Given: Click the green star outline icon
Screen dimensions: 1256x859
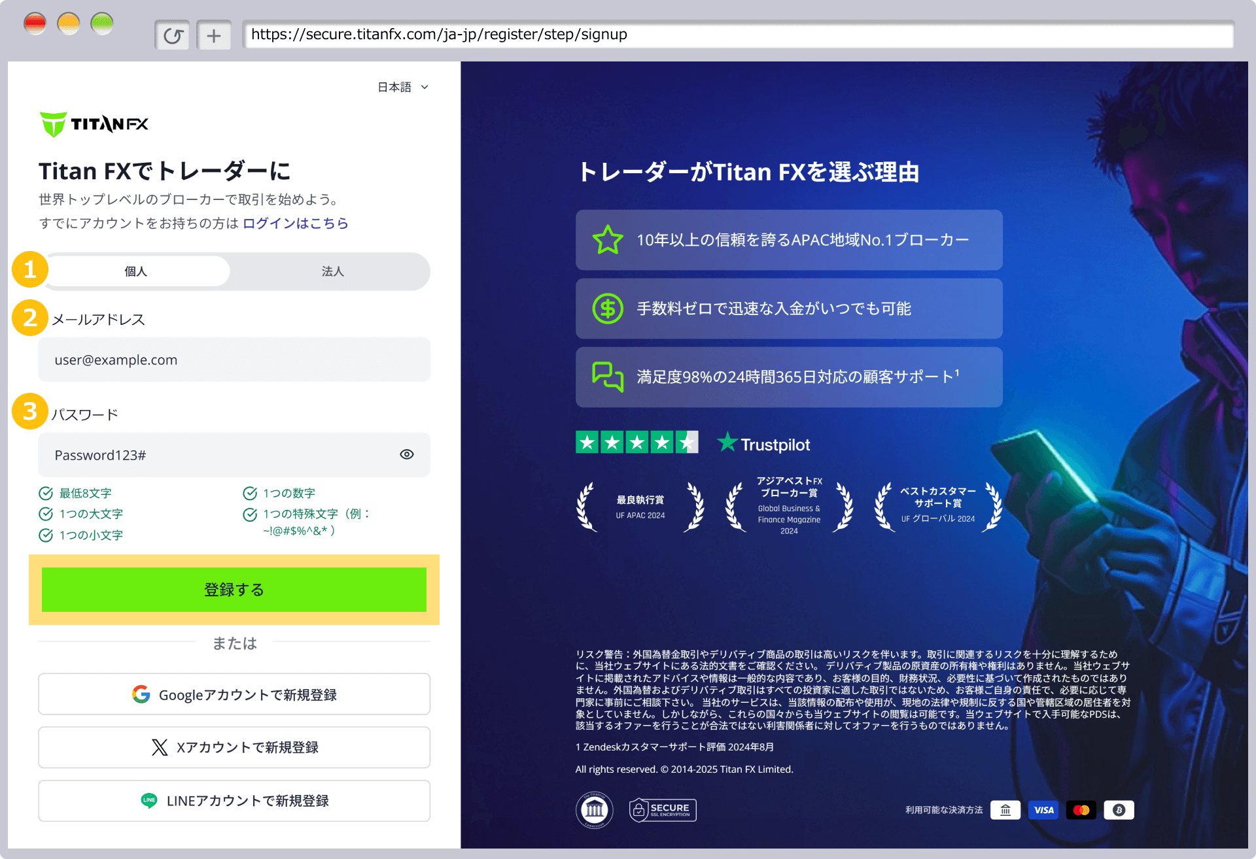Looking at the screenshot, I should 608,240.
